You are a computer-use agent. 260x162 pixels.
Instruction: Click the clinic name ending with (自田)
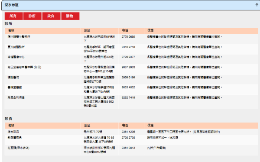pyautogui.click(x=24, y=67)
